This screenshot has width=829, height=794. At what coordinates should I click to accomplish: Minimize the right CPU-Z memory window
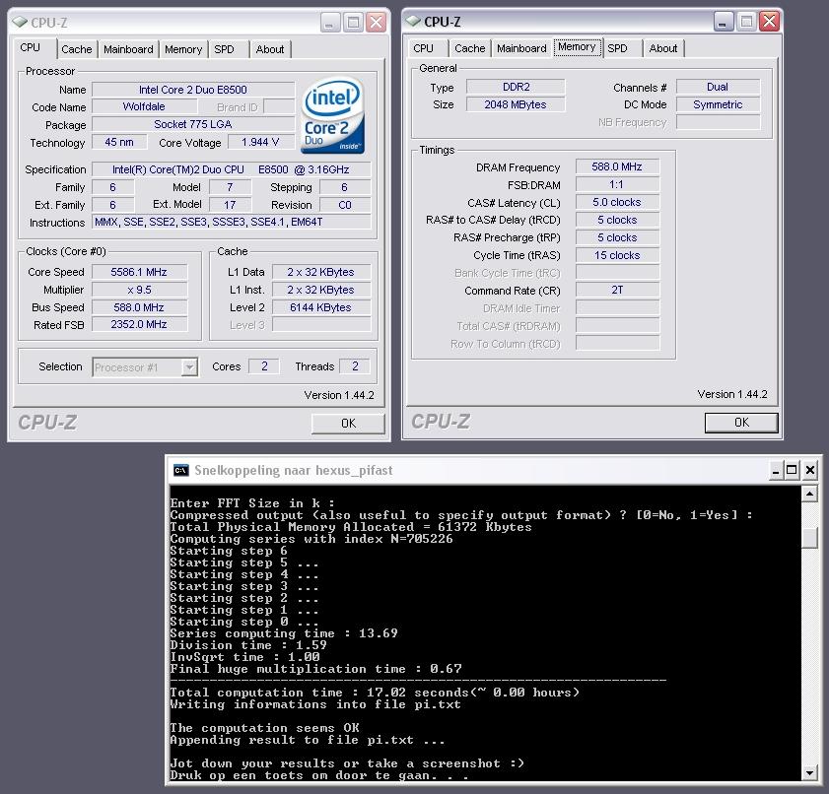[724, 22]
